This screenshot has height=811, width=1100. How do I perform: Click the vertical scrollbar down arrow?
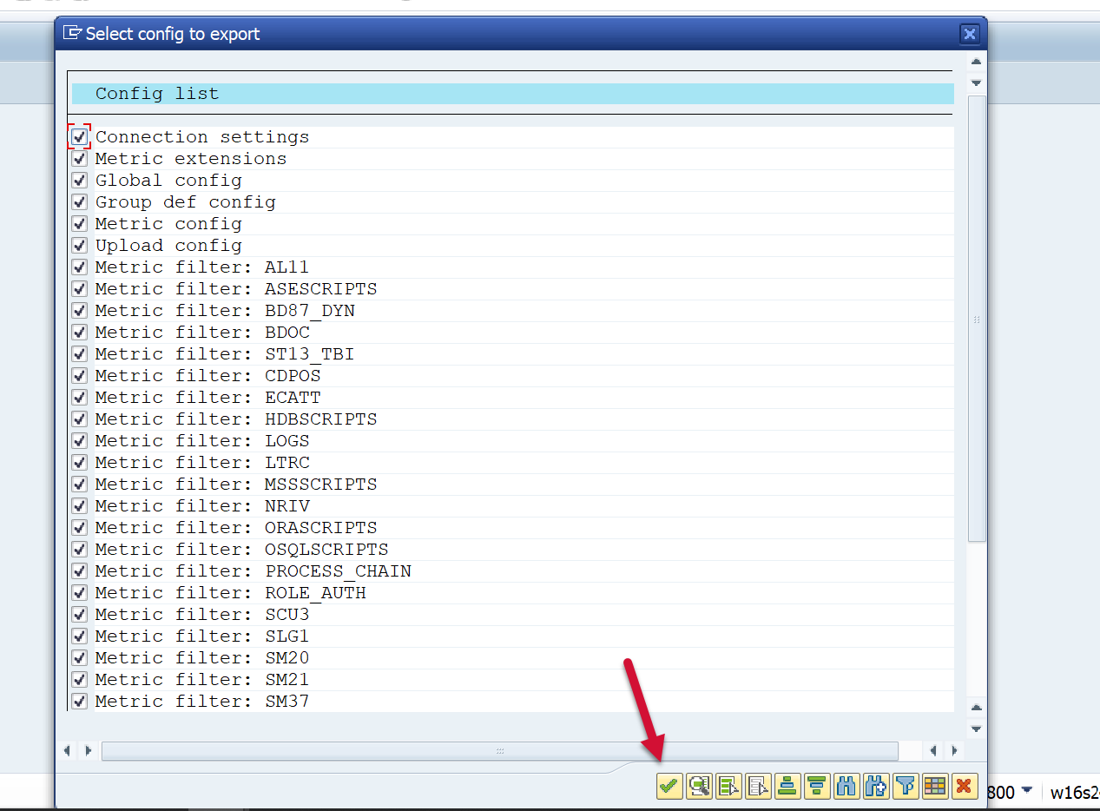(976, 729)
